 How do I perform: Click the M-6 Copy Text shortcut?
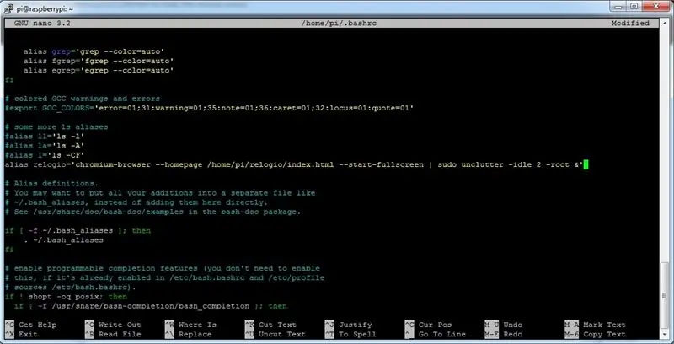pos(596,334)
